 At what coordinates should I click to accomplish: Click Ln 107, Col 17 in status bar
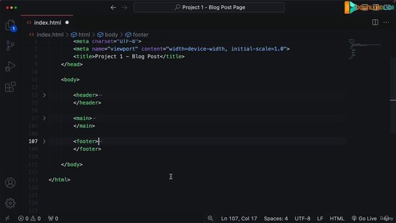(239, 219)
